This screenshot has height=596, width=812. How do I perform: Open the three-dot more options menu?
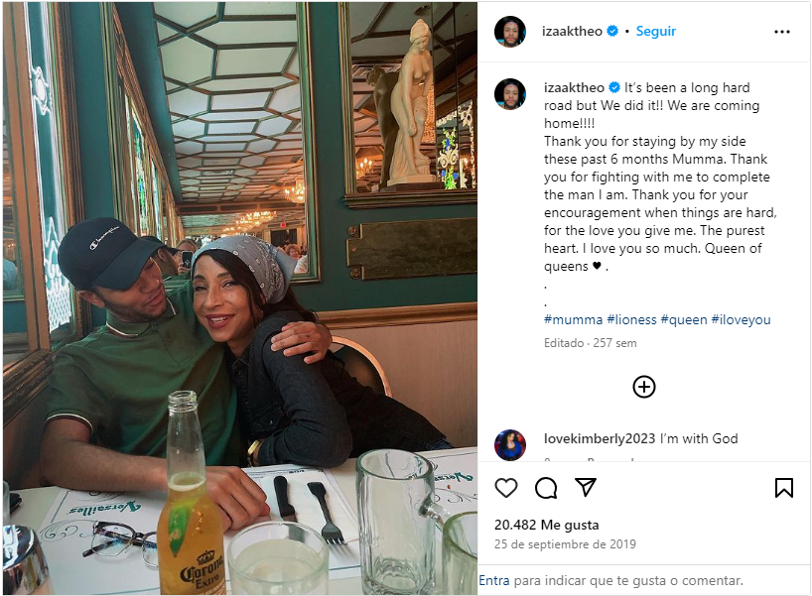[782, 32]
